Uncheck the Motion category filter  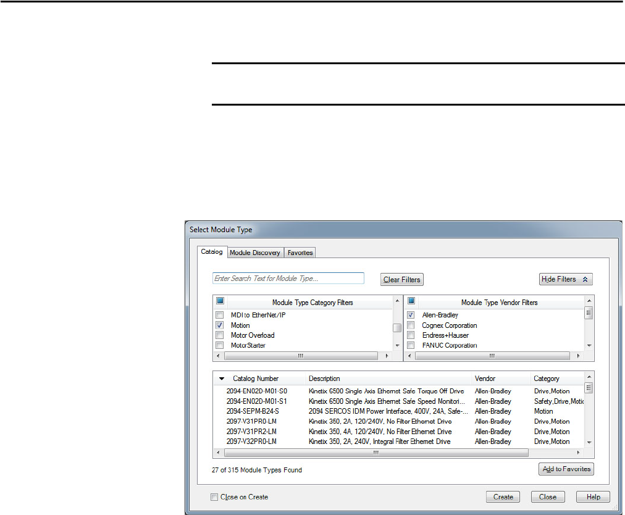click(219, 325)
